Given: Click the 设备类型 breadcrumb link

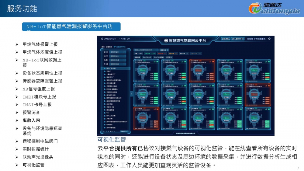Looking at the screenshot, I should click(x=109, y=47).
